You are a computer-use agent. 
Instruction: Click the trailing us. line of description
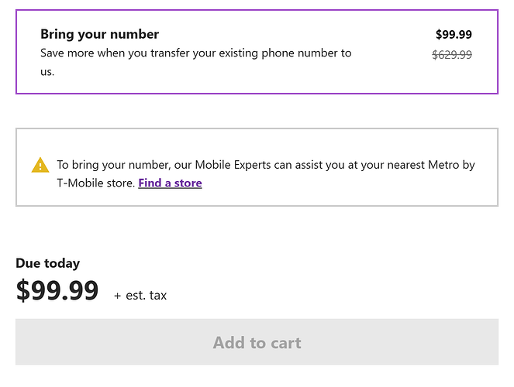[47, 72]
